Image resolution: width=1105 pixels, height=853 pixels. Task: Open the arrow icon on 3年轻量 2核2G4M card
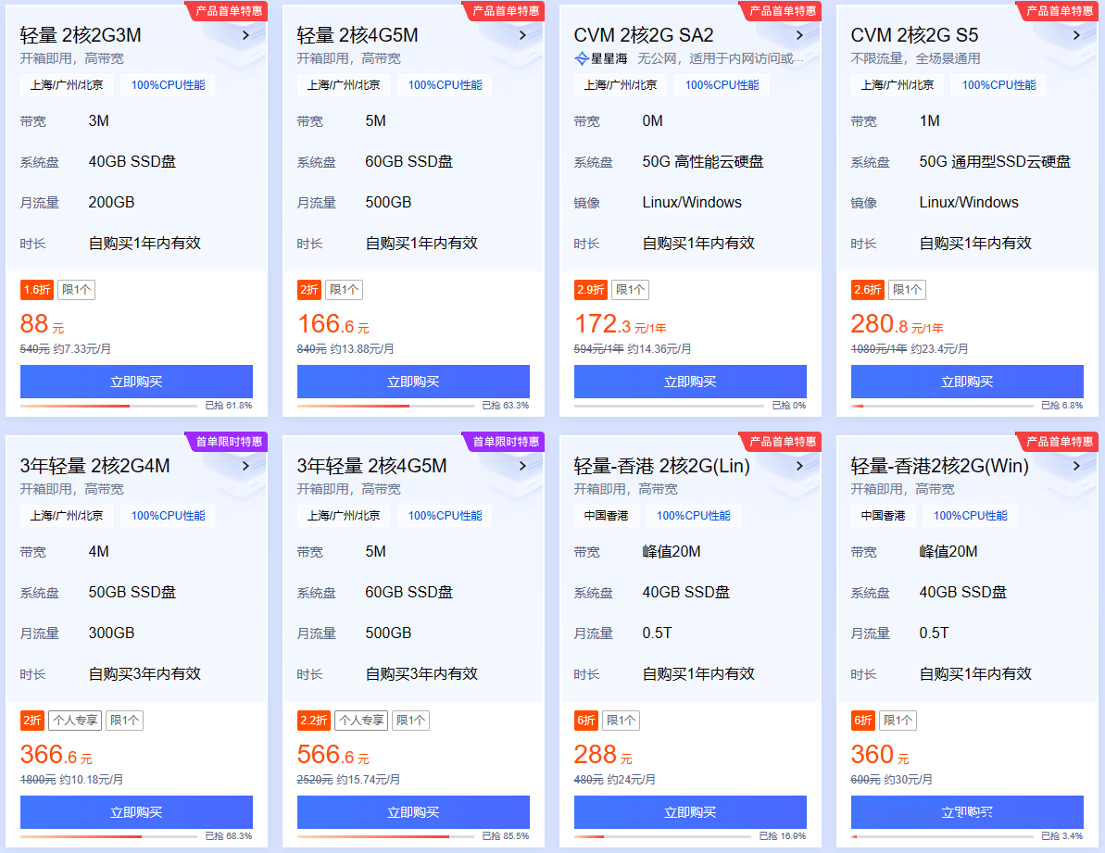245,465
